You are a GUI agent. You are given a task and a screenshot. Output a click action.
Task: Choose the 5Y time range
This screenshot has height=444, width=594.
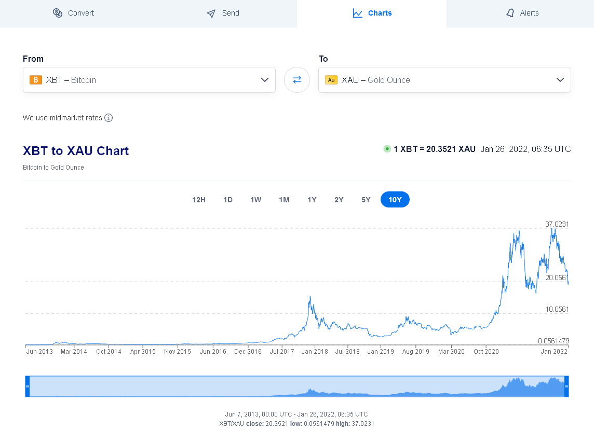pyautogui.click(x=366, y=200)
